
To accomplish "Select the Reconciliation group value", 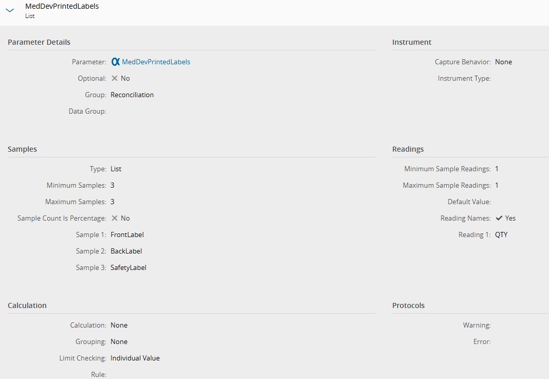I will pyautogui.click(x=132, y=95).
